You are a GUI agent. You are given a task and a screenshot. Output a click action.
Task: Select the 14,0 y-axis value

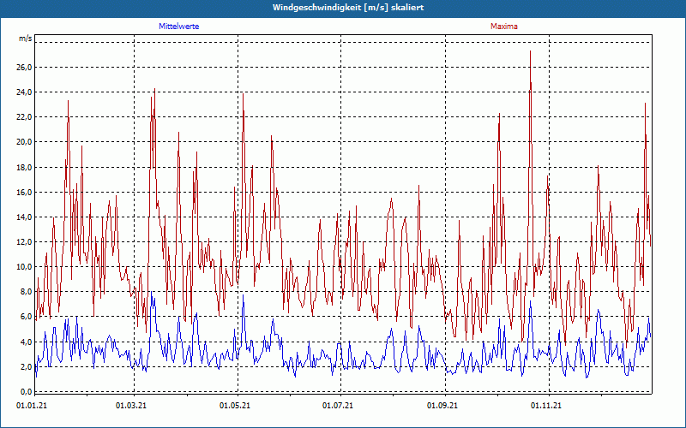pos(25,217)
